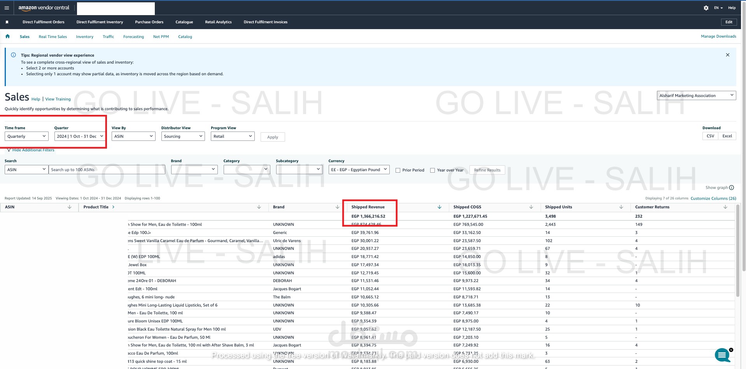Open the Distributor View Sourcing dropdown

(x=183, y=136)
